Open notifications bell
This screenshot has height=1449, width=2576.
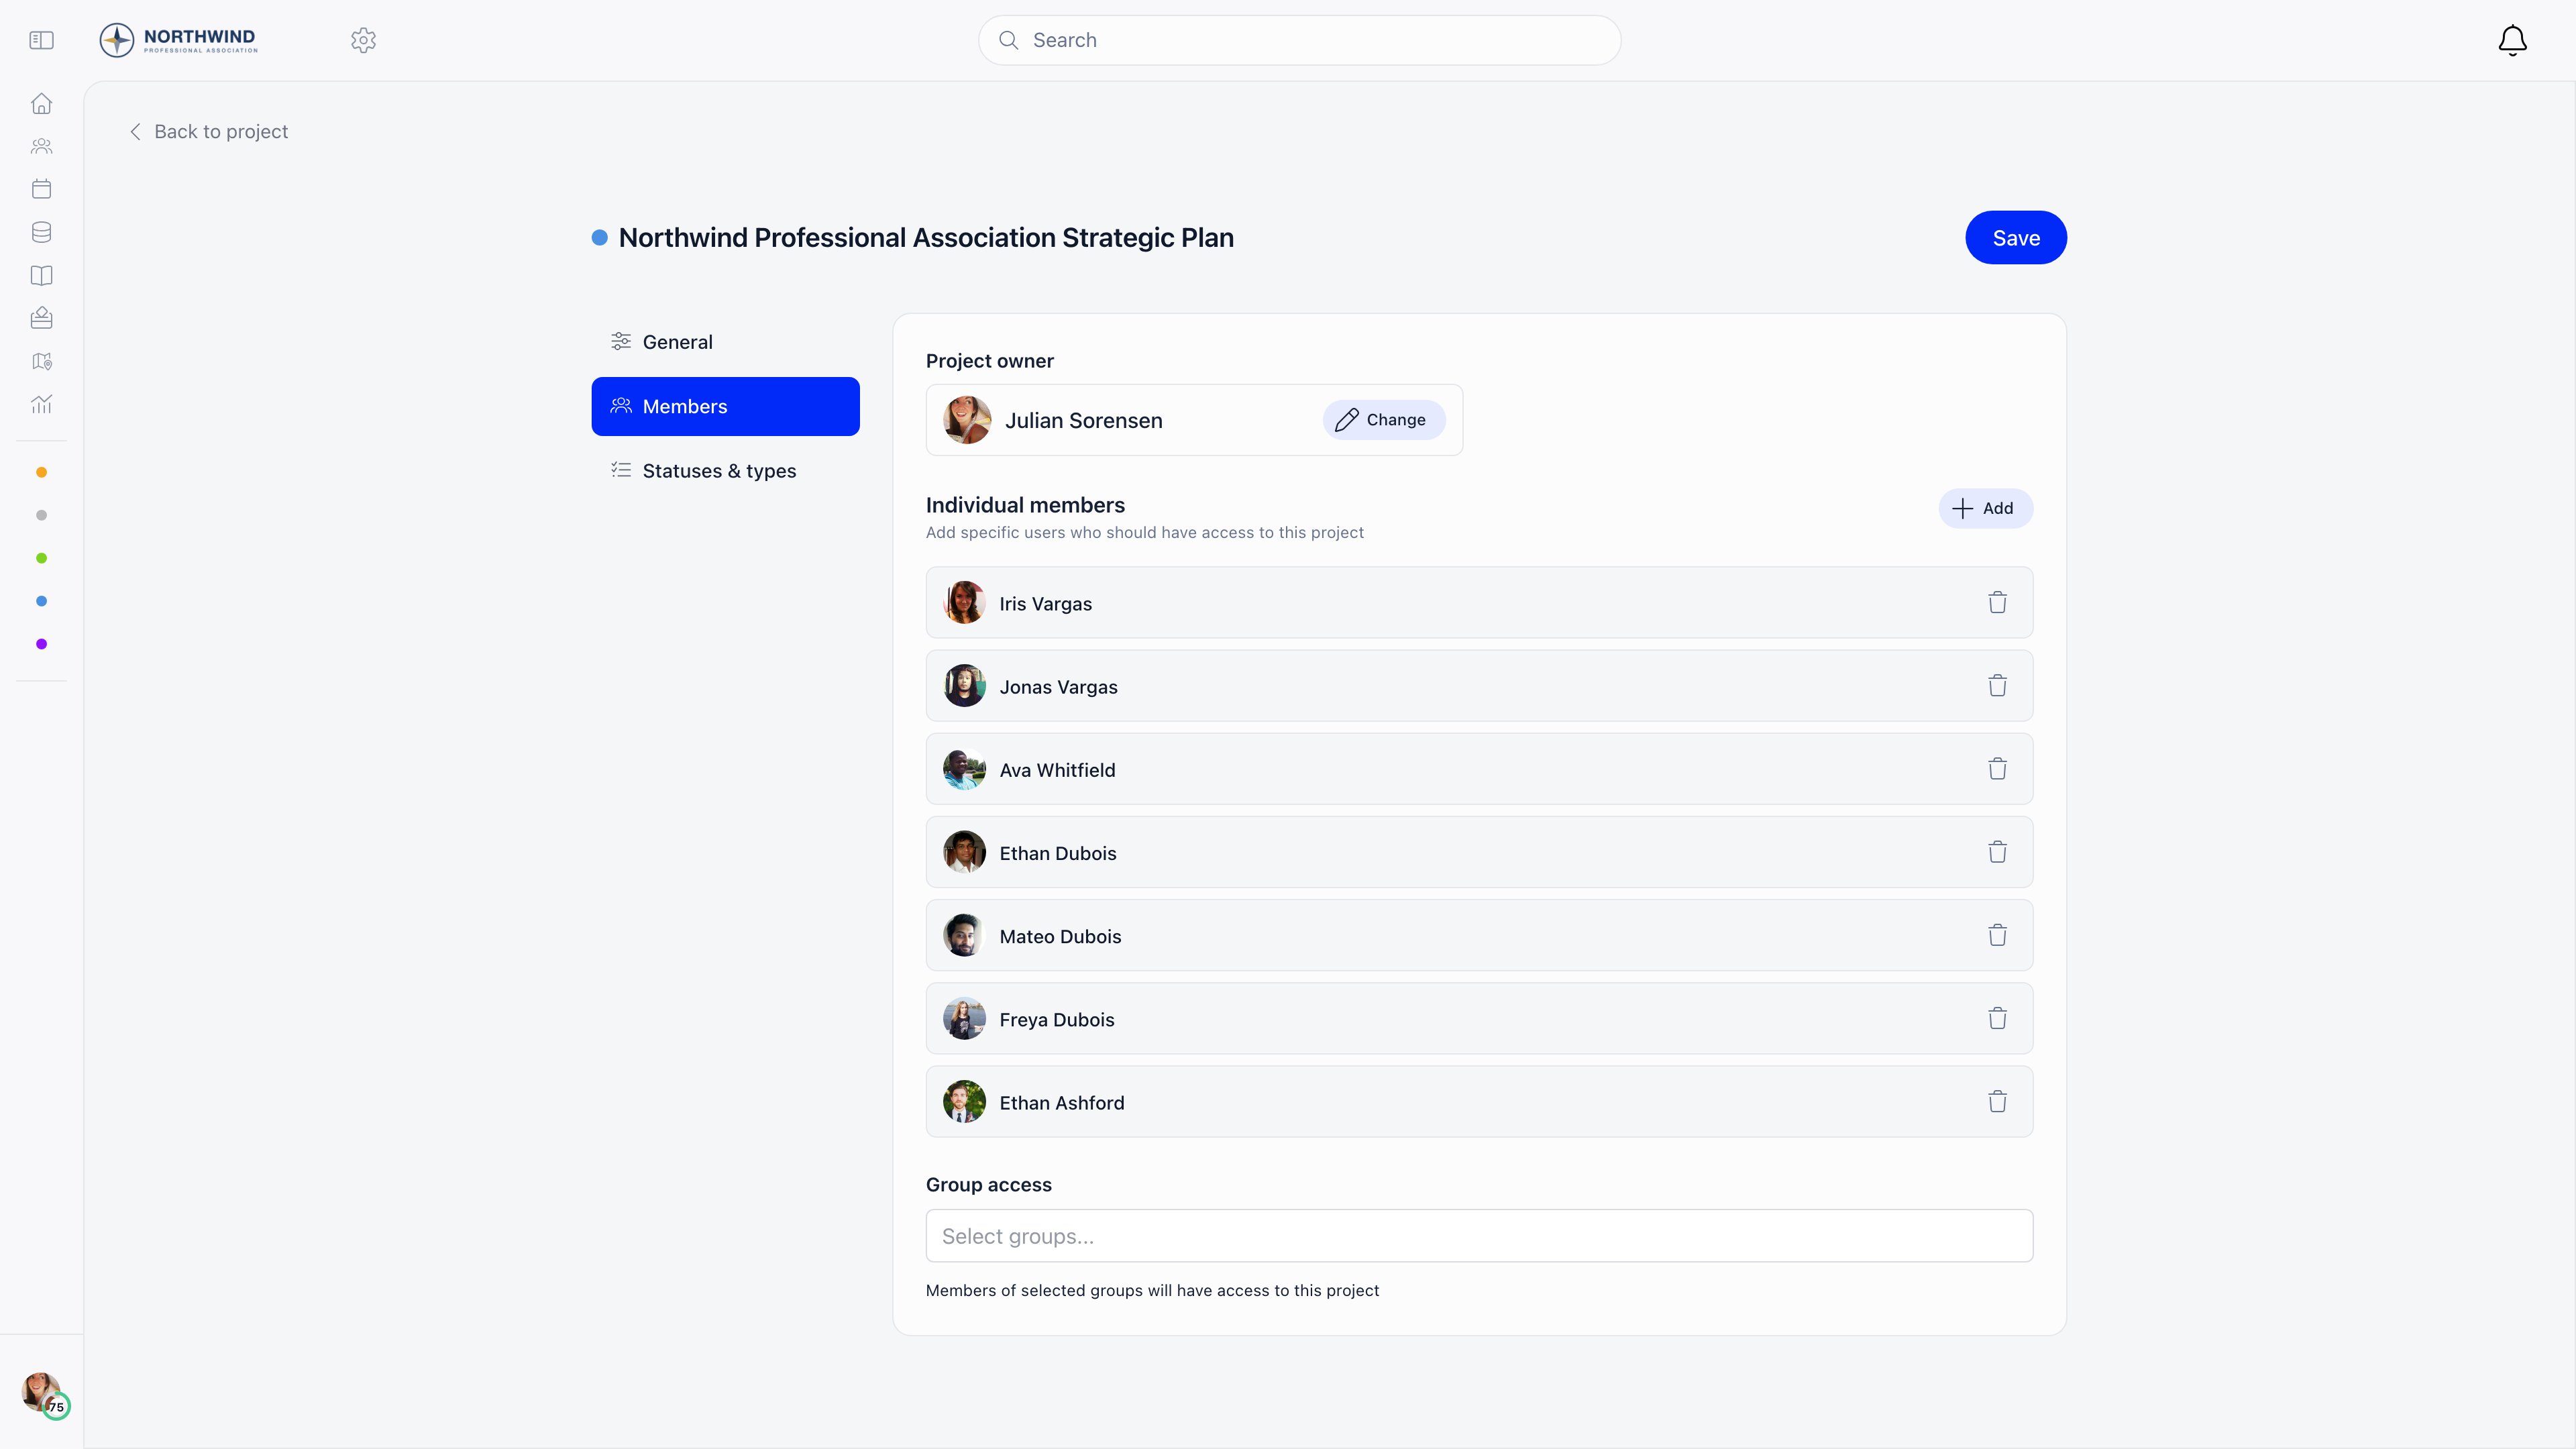coord(2512,40)
